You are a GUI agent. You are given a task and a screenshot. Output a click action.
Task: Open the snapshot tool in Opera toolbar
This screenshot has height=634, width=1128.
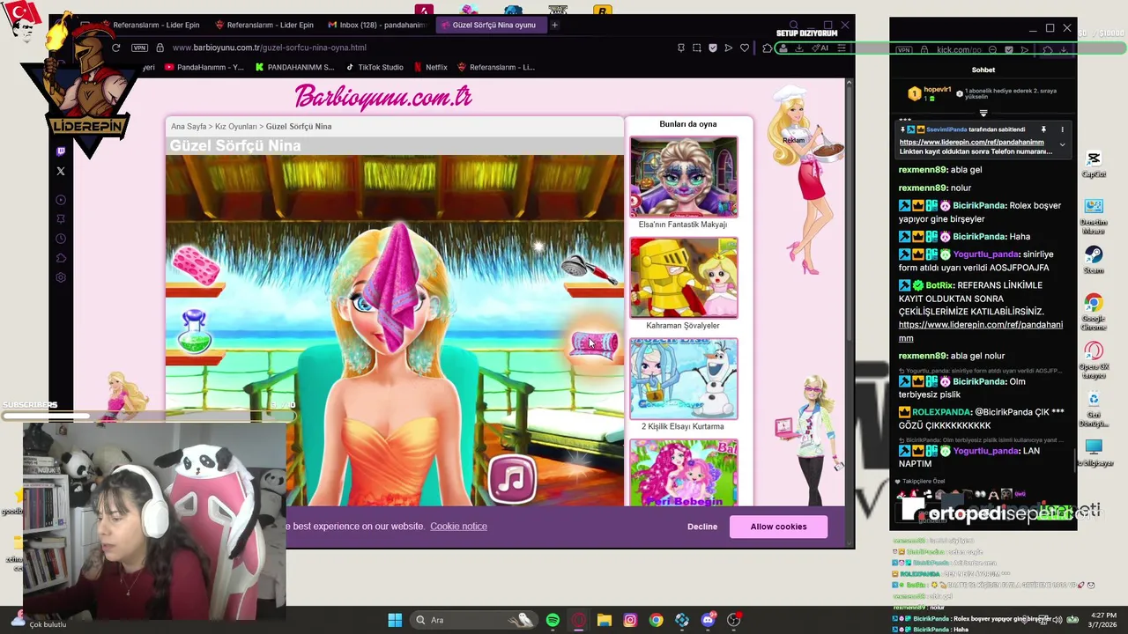(696, 48)
